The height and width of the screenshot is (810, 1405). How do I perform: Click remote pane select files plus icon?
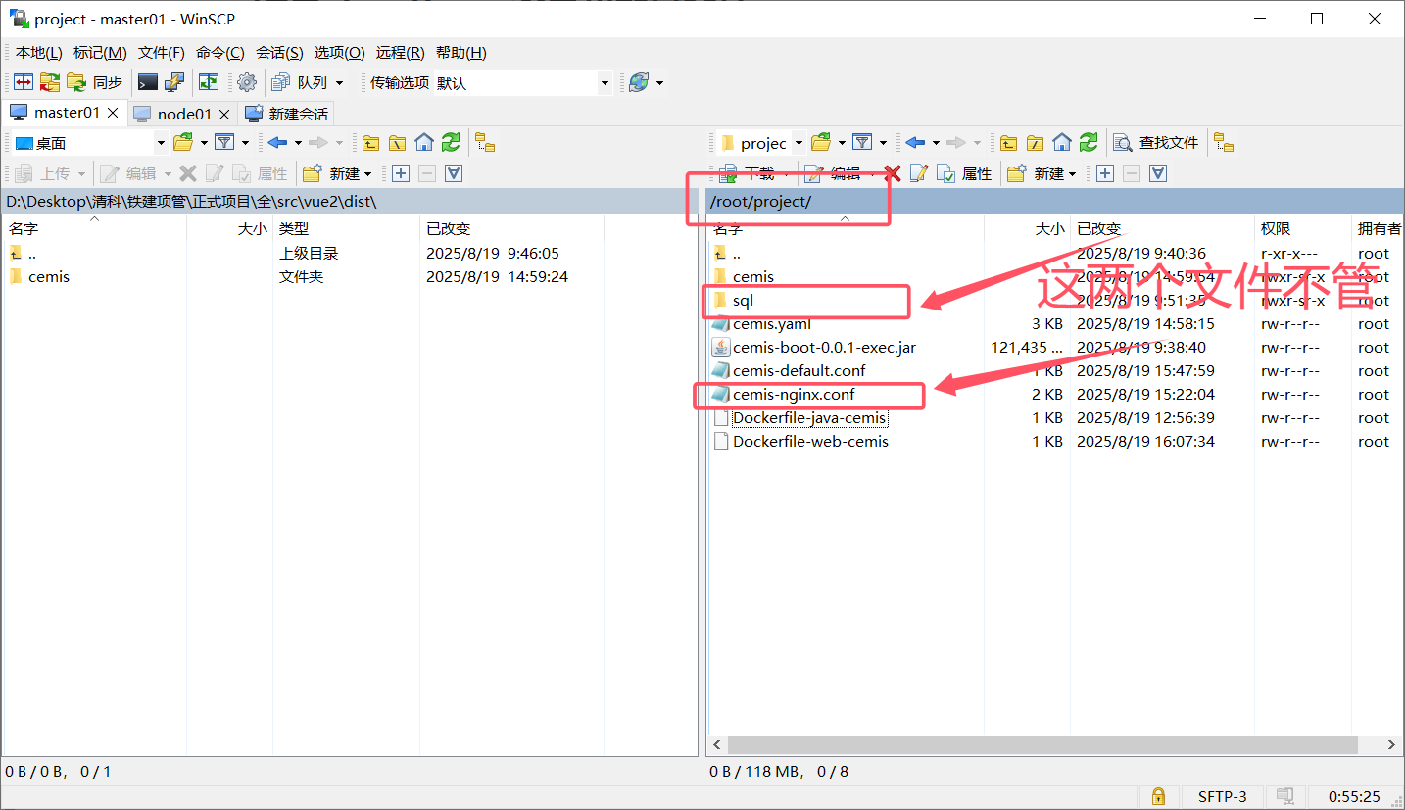[x=1105, y=173]
